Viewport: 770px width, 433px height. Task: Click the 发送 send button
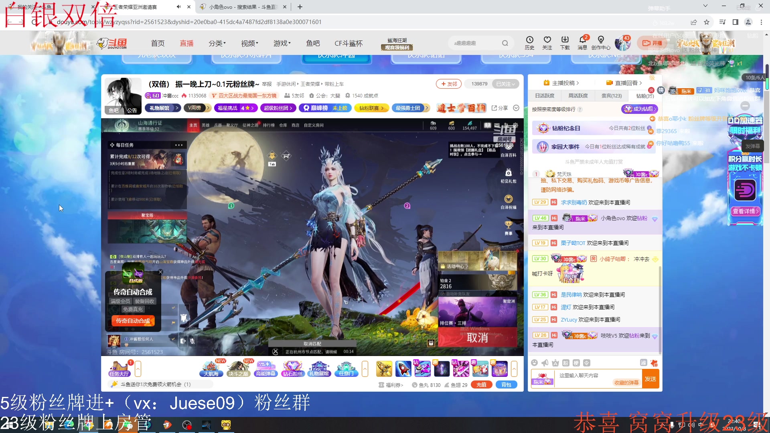650,378
